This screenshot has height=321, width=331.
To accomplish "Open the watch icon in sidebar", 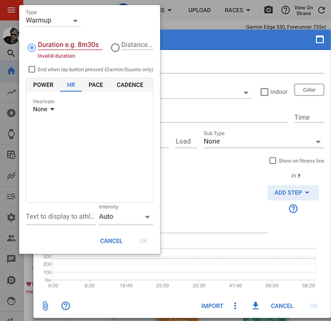I will point(11,134).
